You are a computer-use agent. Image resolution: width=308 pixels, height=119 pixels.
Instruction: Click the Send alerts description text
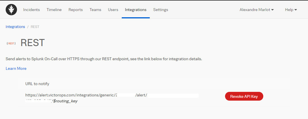(x=104, y=59)
